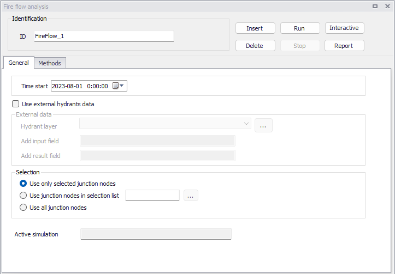Enable Use external hydrants data checkbox
Image resolution: width=395 pixels, height=274 pixels.
(16, 103)
